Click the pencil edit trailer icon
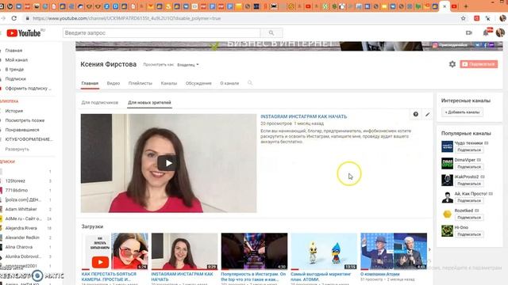The image size is (508, 285). [x=428, y=114]
